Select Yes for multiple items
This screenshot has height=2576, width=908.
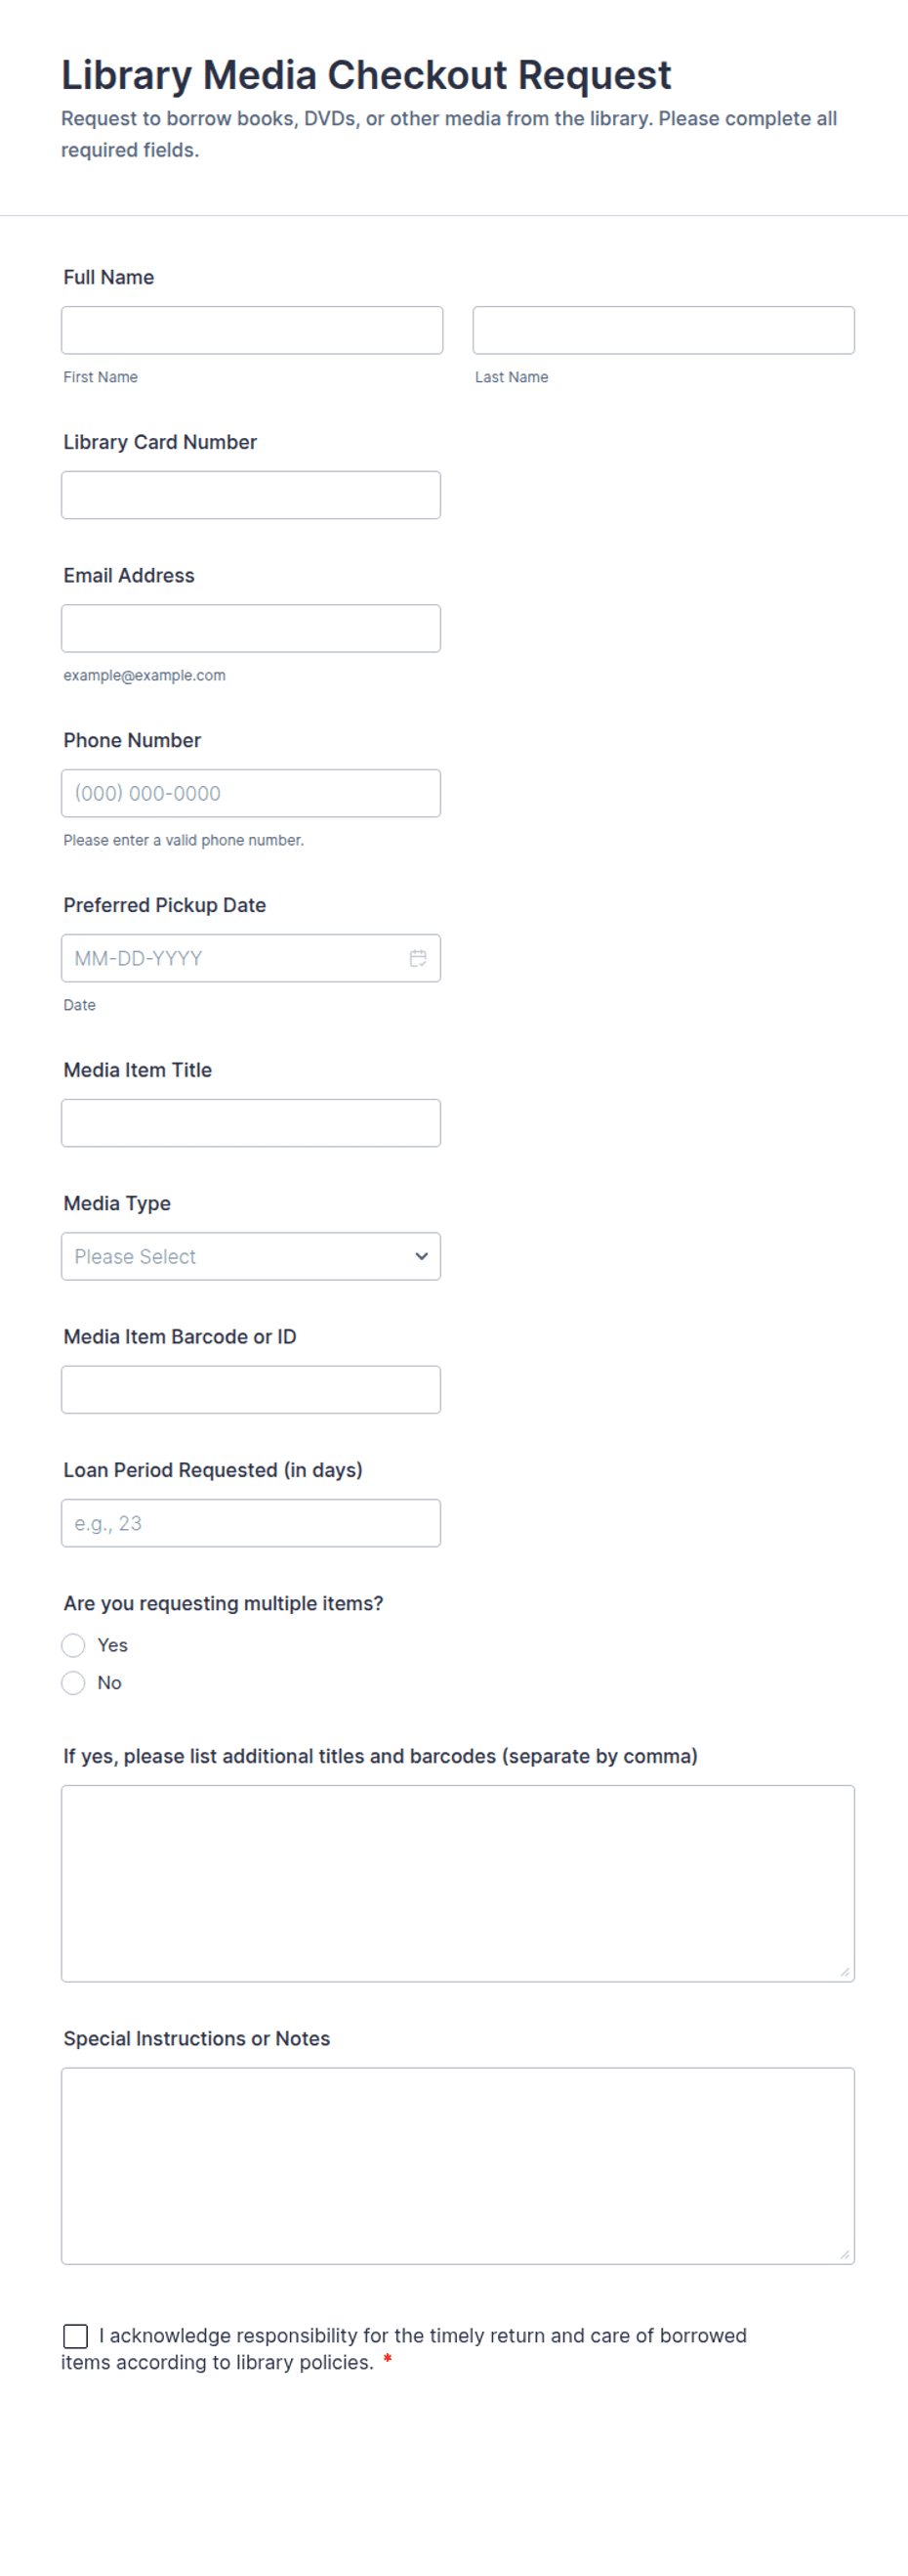pyautogui.click(x=74, y=1645)
